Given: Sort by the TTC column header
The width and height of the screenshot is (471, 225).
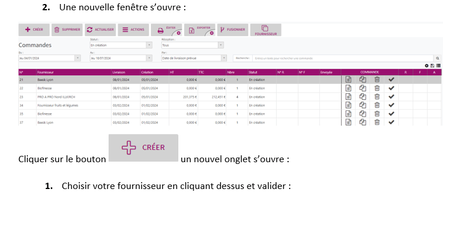Looking at the screenshot, I should point(211,73).
